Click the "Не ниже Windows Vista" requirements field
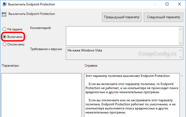 tap(122, 54)
